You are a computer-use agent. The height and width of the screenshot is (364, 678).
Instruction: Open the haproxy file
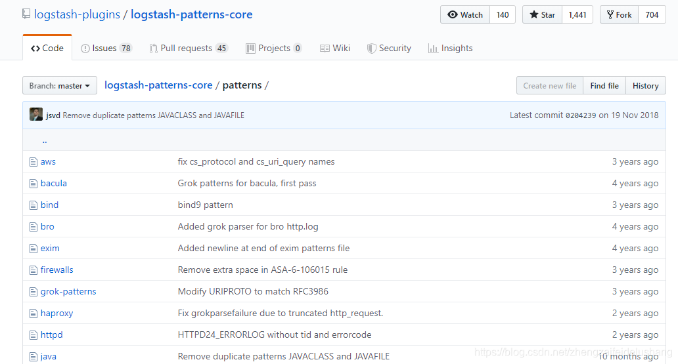point(56,313)
